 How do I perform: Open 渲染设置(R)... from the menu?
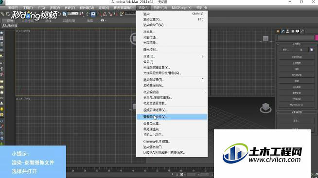(172, 19)
